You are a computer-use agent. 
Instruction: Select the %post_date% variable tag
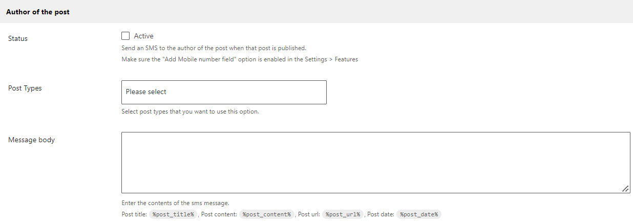(418, 215)
